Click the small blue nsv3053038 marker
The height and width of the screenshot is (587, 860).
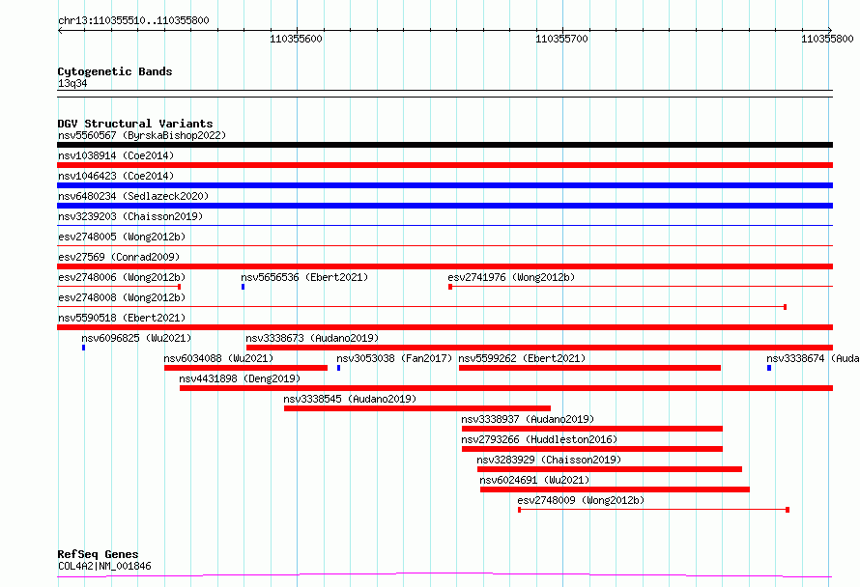338,368
